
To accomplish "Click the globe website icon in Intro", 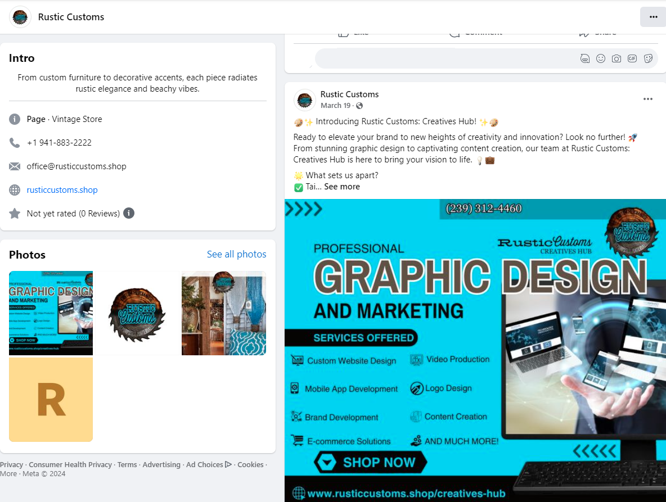I will point(15,189).
